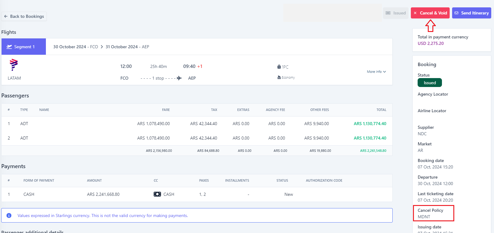Go Back to Bookings

coord(24,16)
